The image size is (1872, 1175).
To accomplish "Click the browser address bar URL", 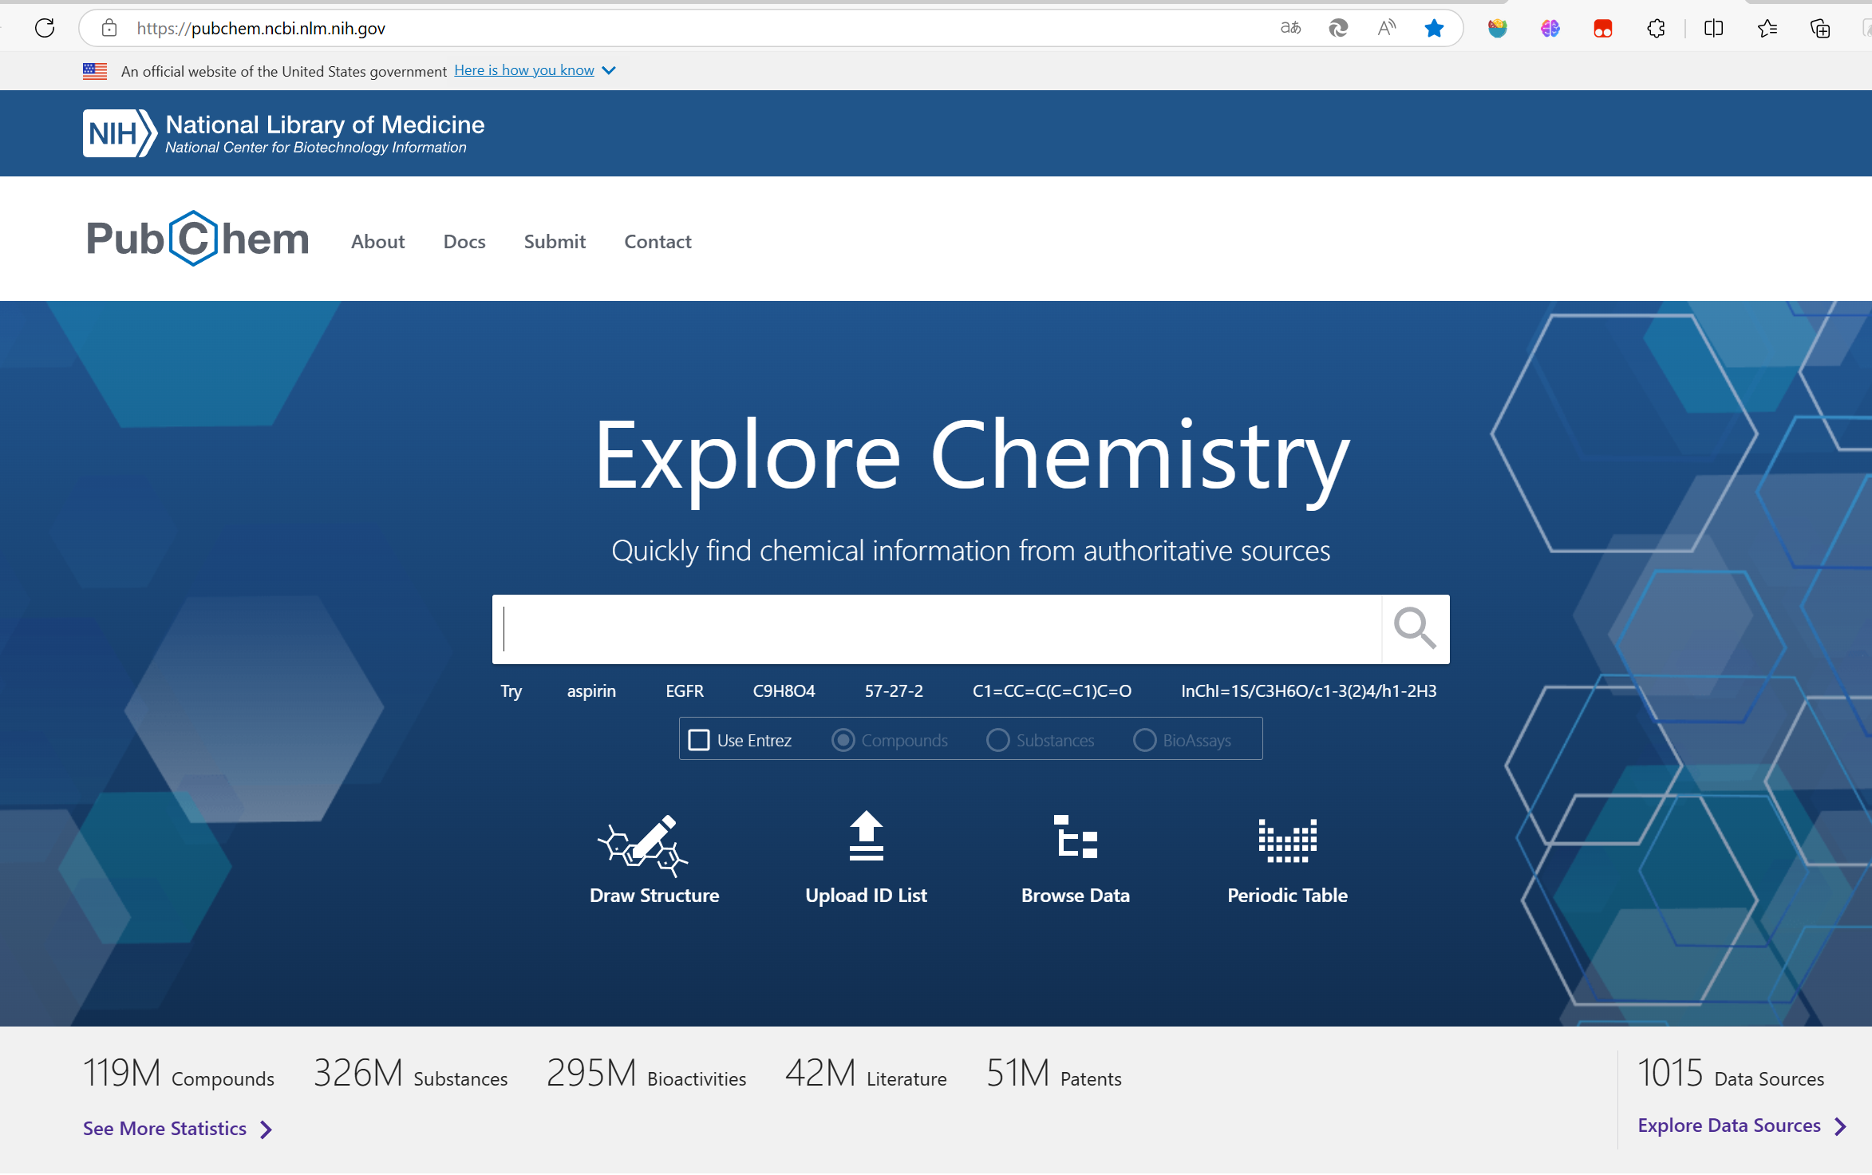I will pos(261,29).
